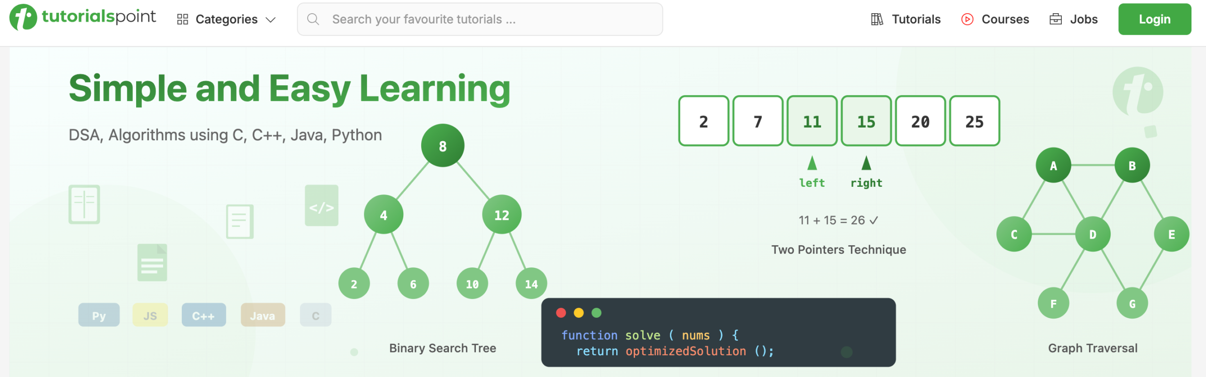Select tree node 12
The height and width of the screenshot is (377, 1206).
click(x=502, y=215)
